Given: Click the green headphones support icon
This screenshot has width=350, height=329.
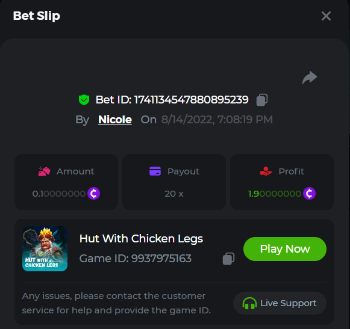Looking at the screenshot, I should 249,303.
